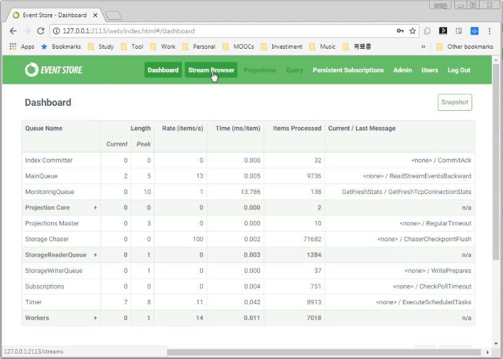The height and width of the screenshot is (359, 503).
Task: Click the saved password key icon
Action: coord(400,31)
